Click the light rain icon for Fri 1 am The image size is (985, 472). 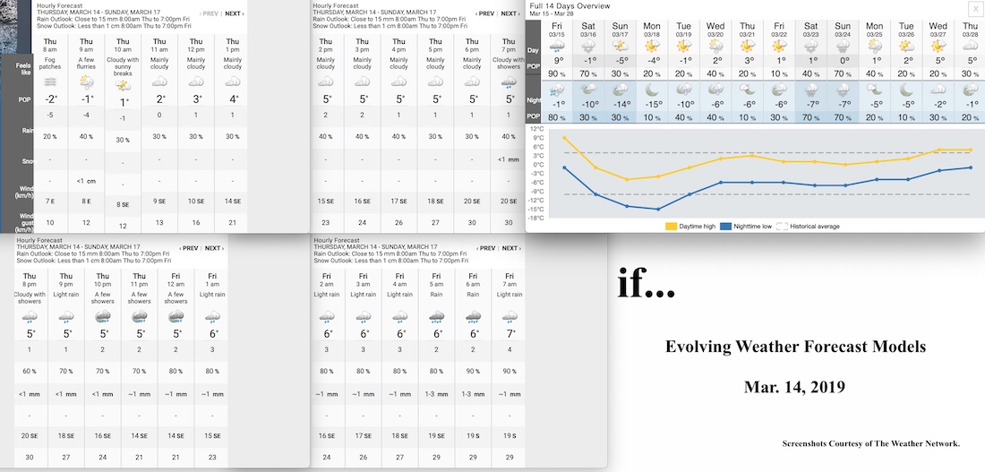tap(212, 317)
